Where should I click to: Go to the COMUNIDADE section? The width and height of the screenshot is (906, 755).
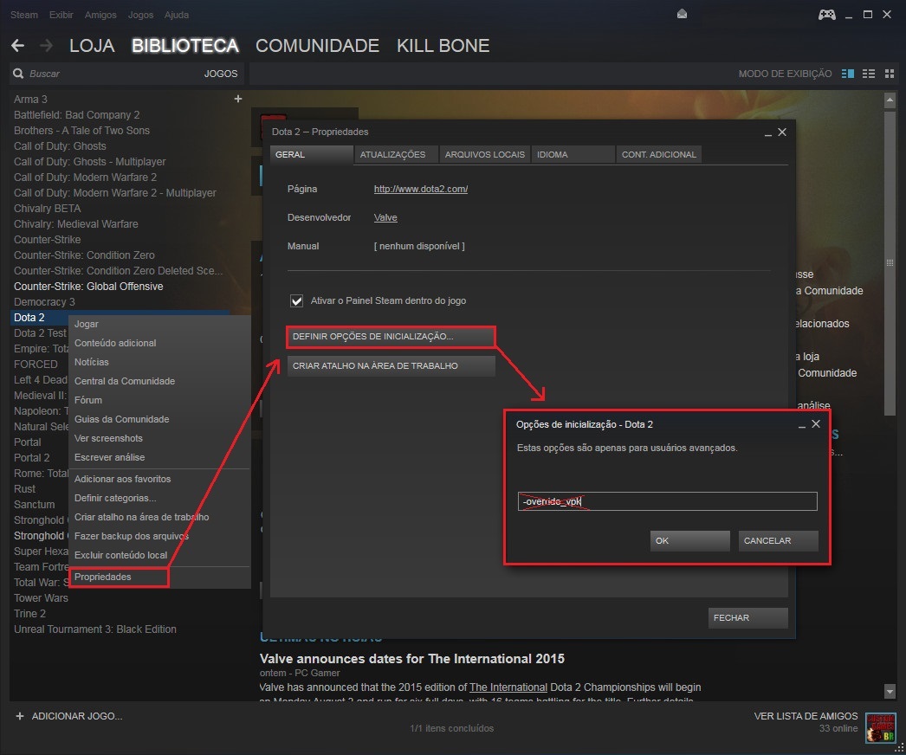(x=317, y=46)
